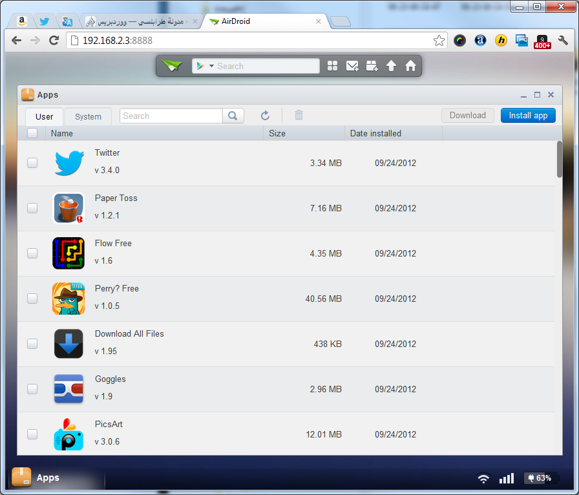This screenshot has width=579, height=495.
Task: Check the Download All Files checkbox
Action: click(32, 344)
